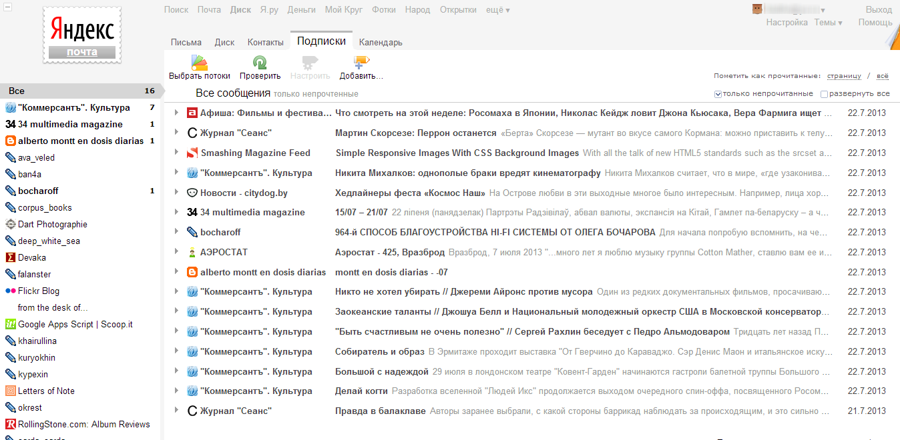Click the Dart Photographie feed icon

[x=11, y=224]
